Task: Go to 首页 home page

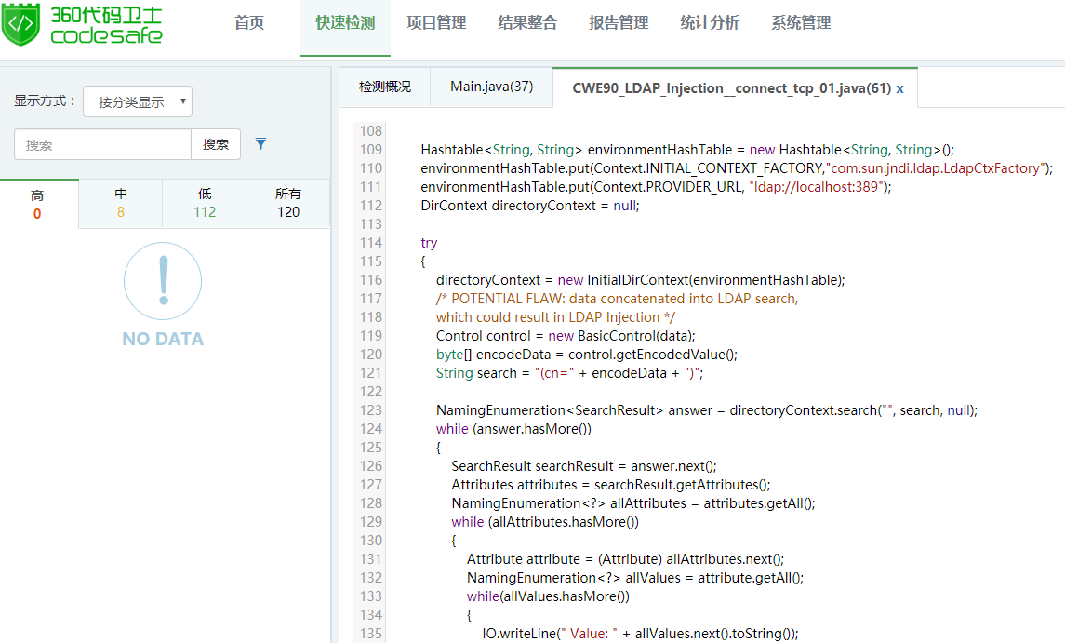Action: coord(249,23)
